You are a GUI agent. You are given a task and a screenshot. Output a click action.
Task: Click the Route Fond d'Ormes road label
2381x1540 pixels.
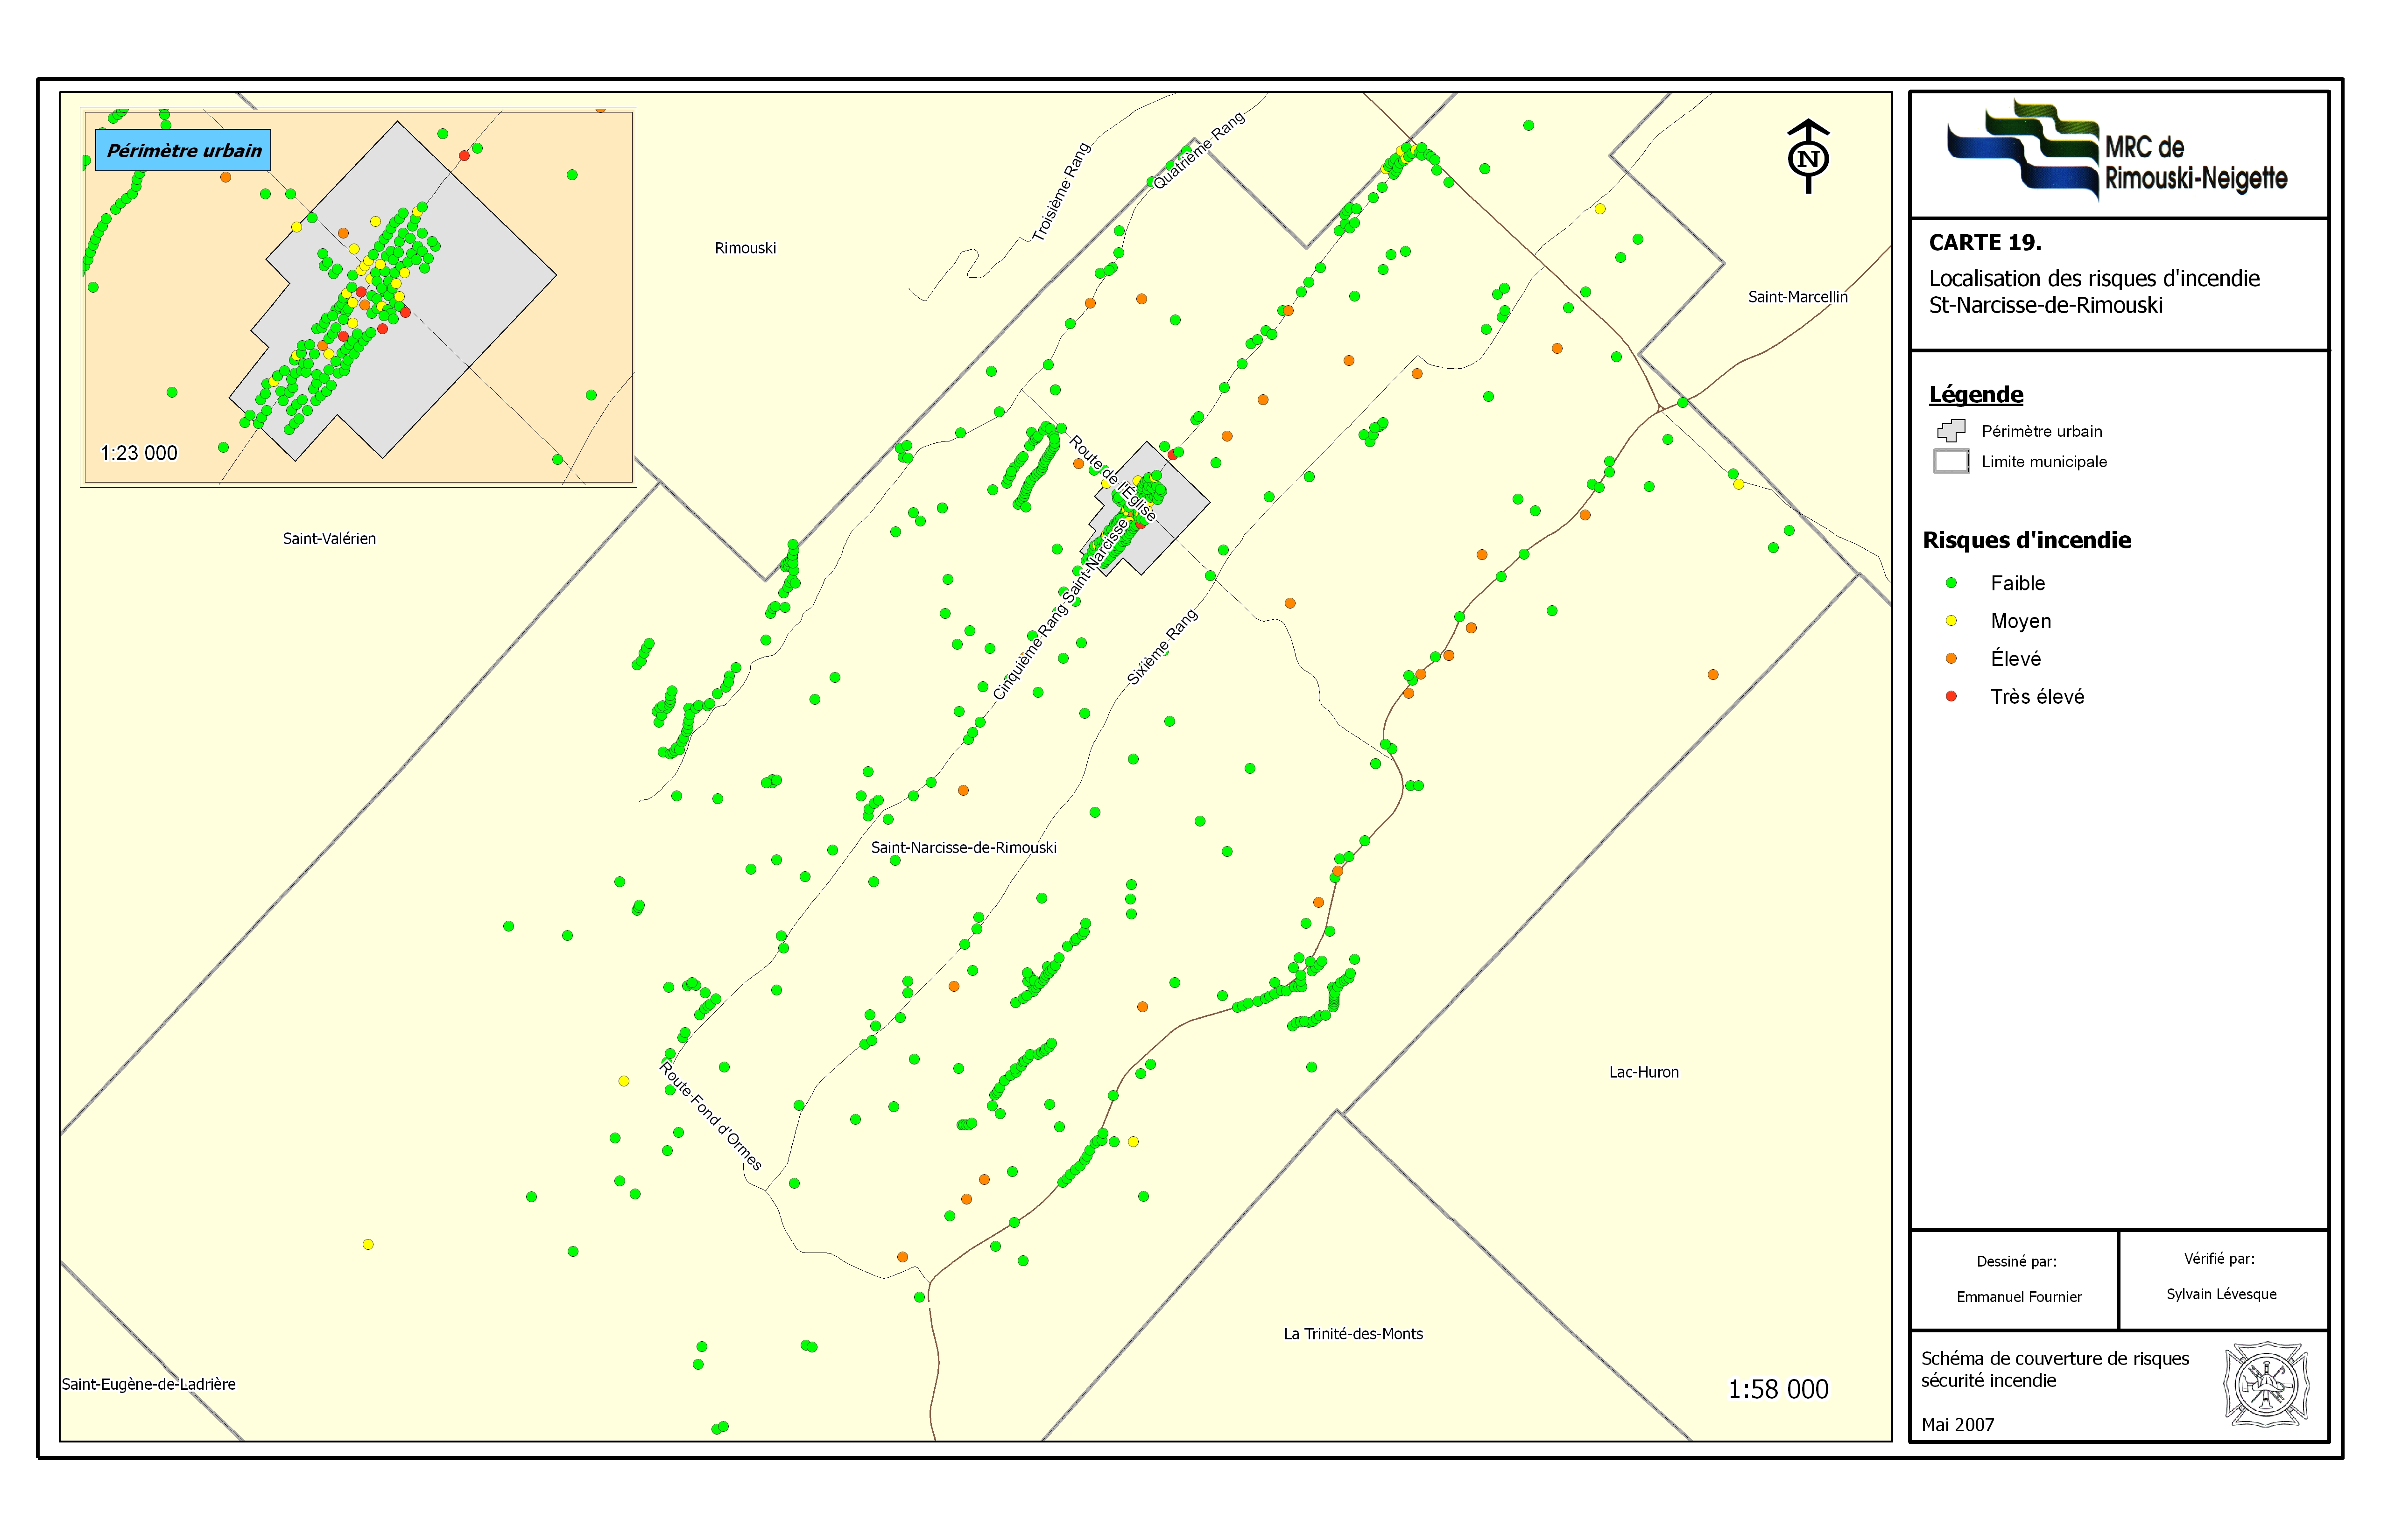pyautogui.click(x=710, y=1115)
